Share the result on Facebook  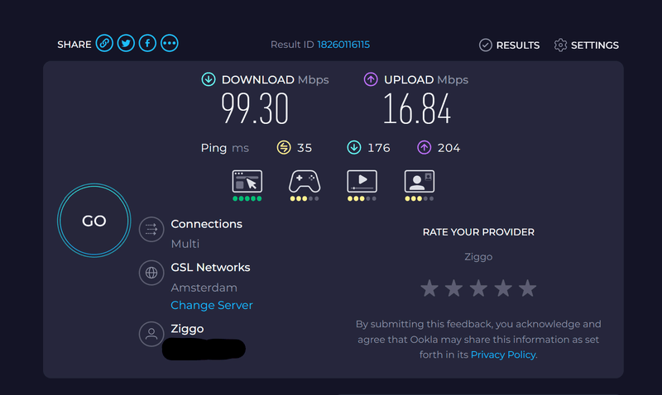pyautogui.click(x=147, y=43)
